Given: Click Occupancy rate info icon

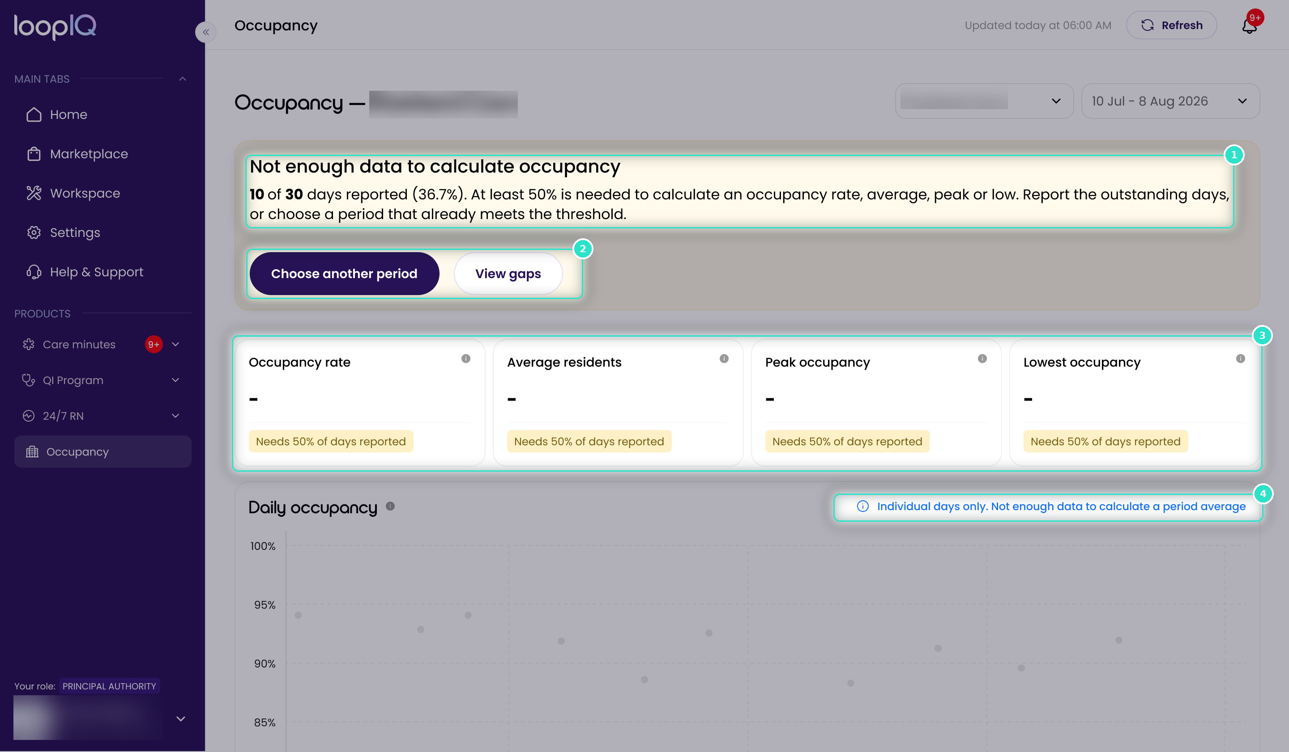Looking at the screenshot, I should tap(465, 359).
